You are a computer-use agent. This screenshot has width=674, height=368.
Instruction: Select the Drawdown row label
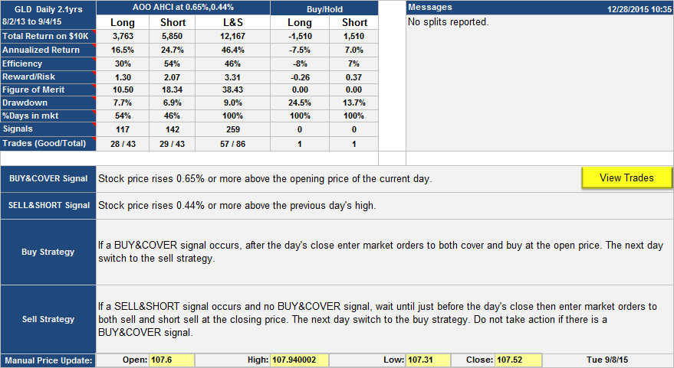[x=48, y=103]
